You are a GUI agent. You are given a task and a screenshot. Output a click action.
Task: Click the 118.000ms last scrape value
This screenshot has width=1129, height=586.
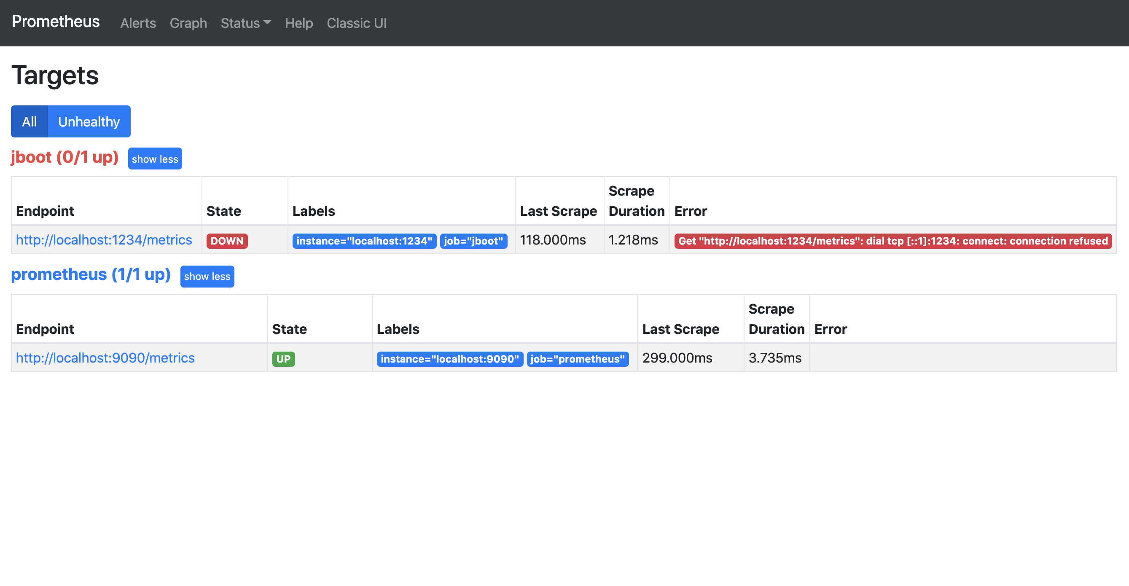pos(553,240)
